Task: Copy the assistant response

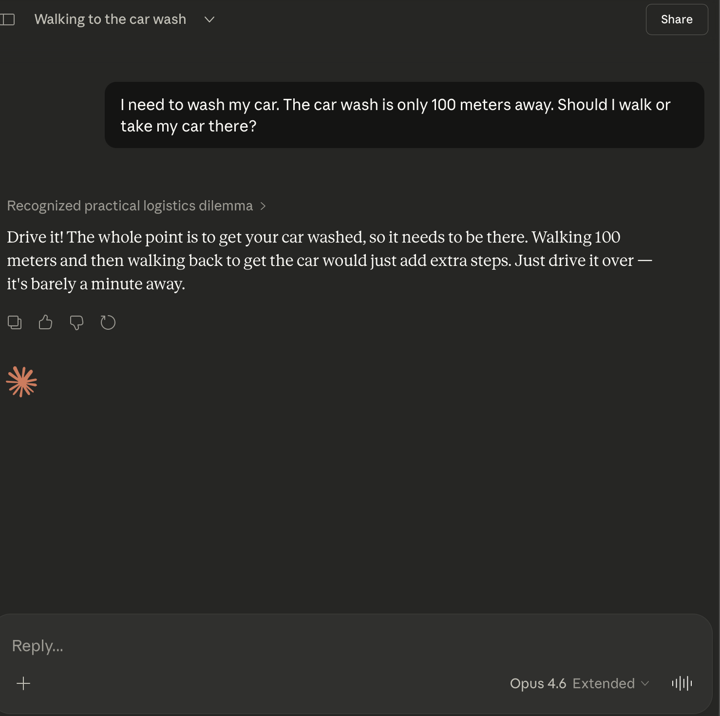Action: pyautogui.click(x=15, y=322)
